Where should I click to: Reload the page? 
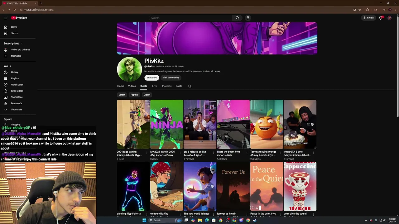click(14, 10)
